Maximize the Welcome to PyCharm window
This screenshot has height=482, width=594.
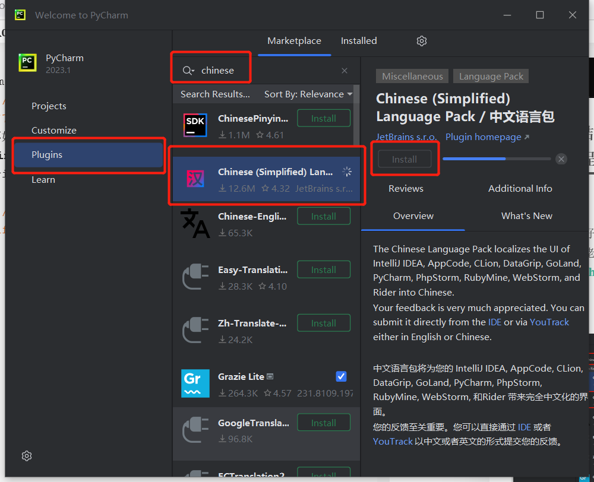coord(540,15)
